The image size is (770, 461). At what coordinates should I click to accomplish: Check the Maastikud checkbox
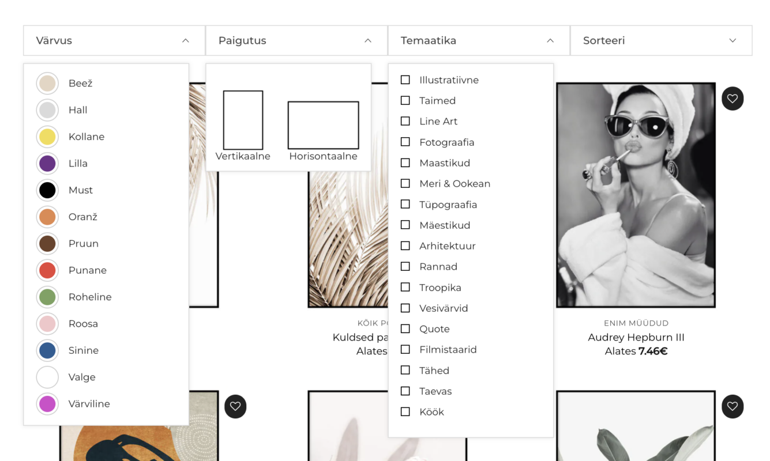click(405, 163)
